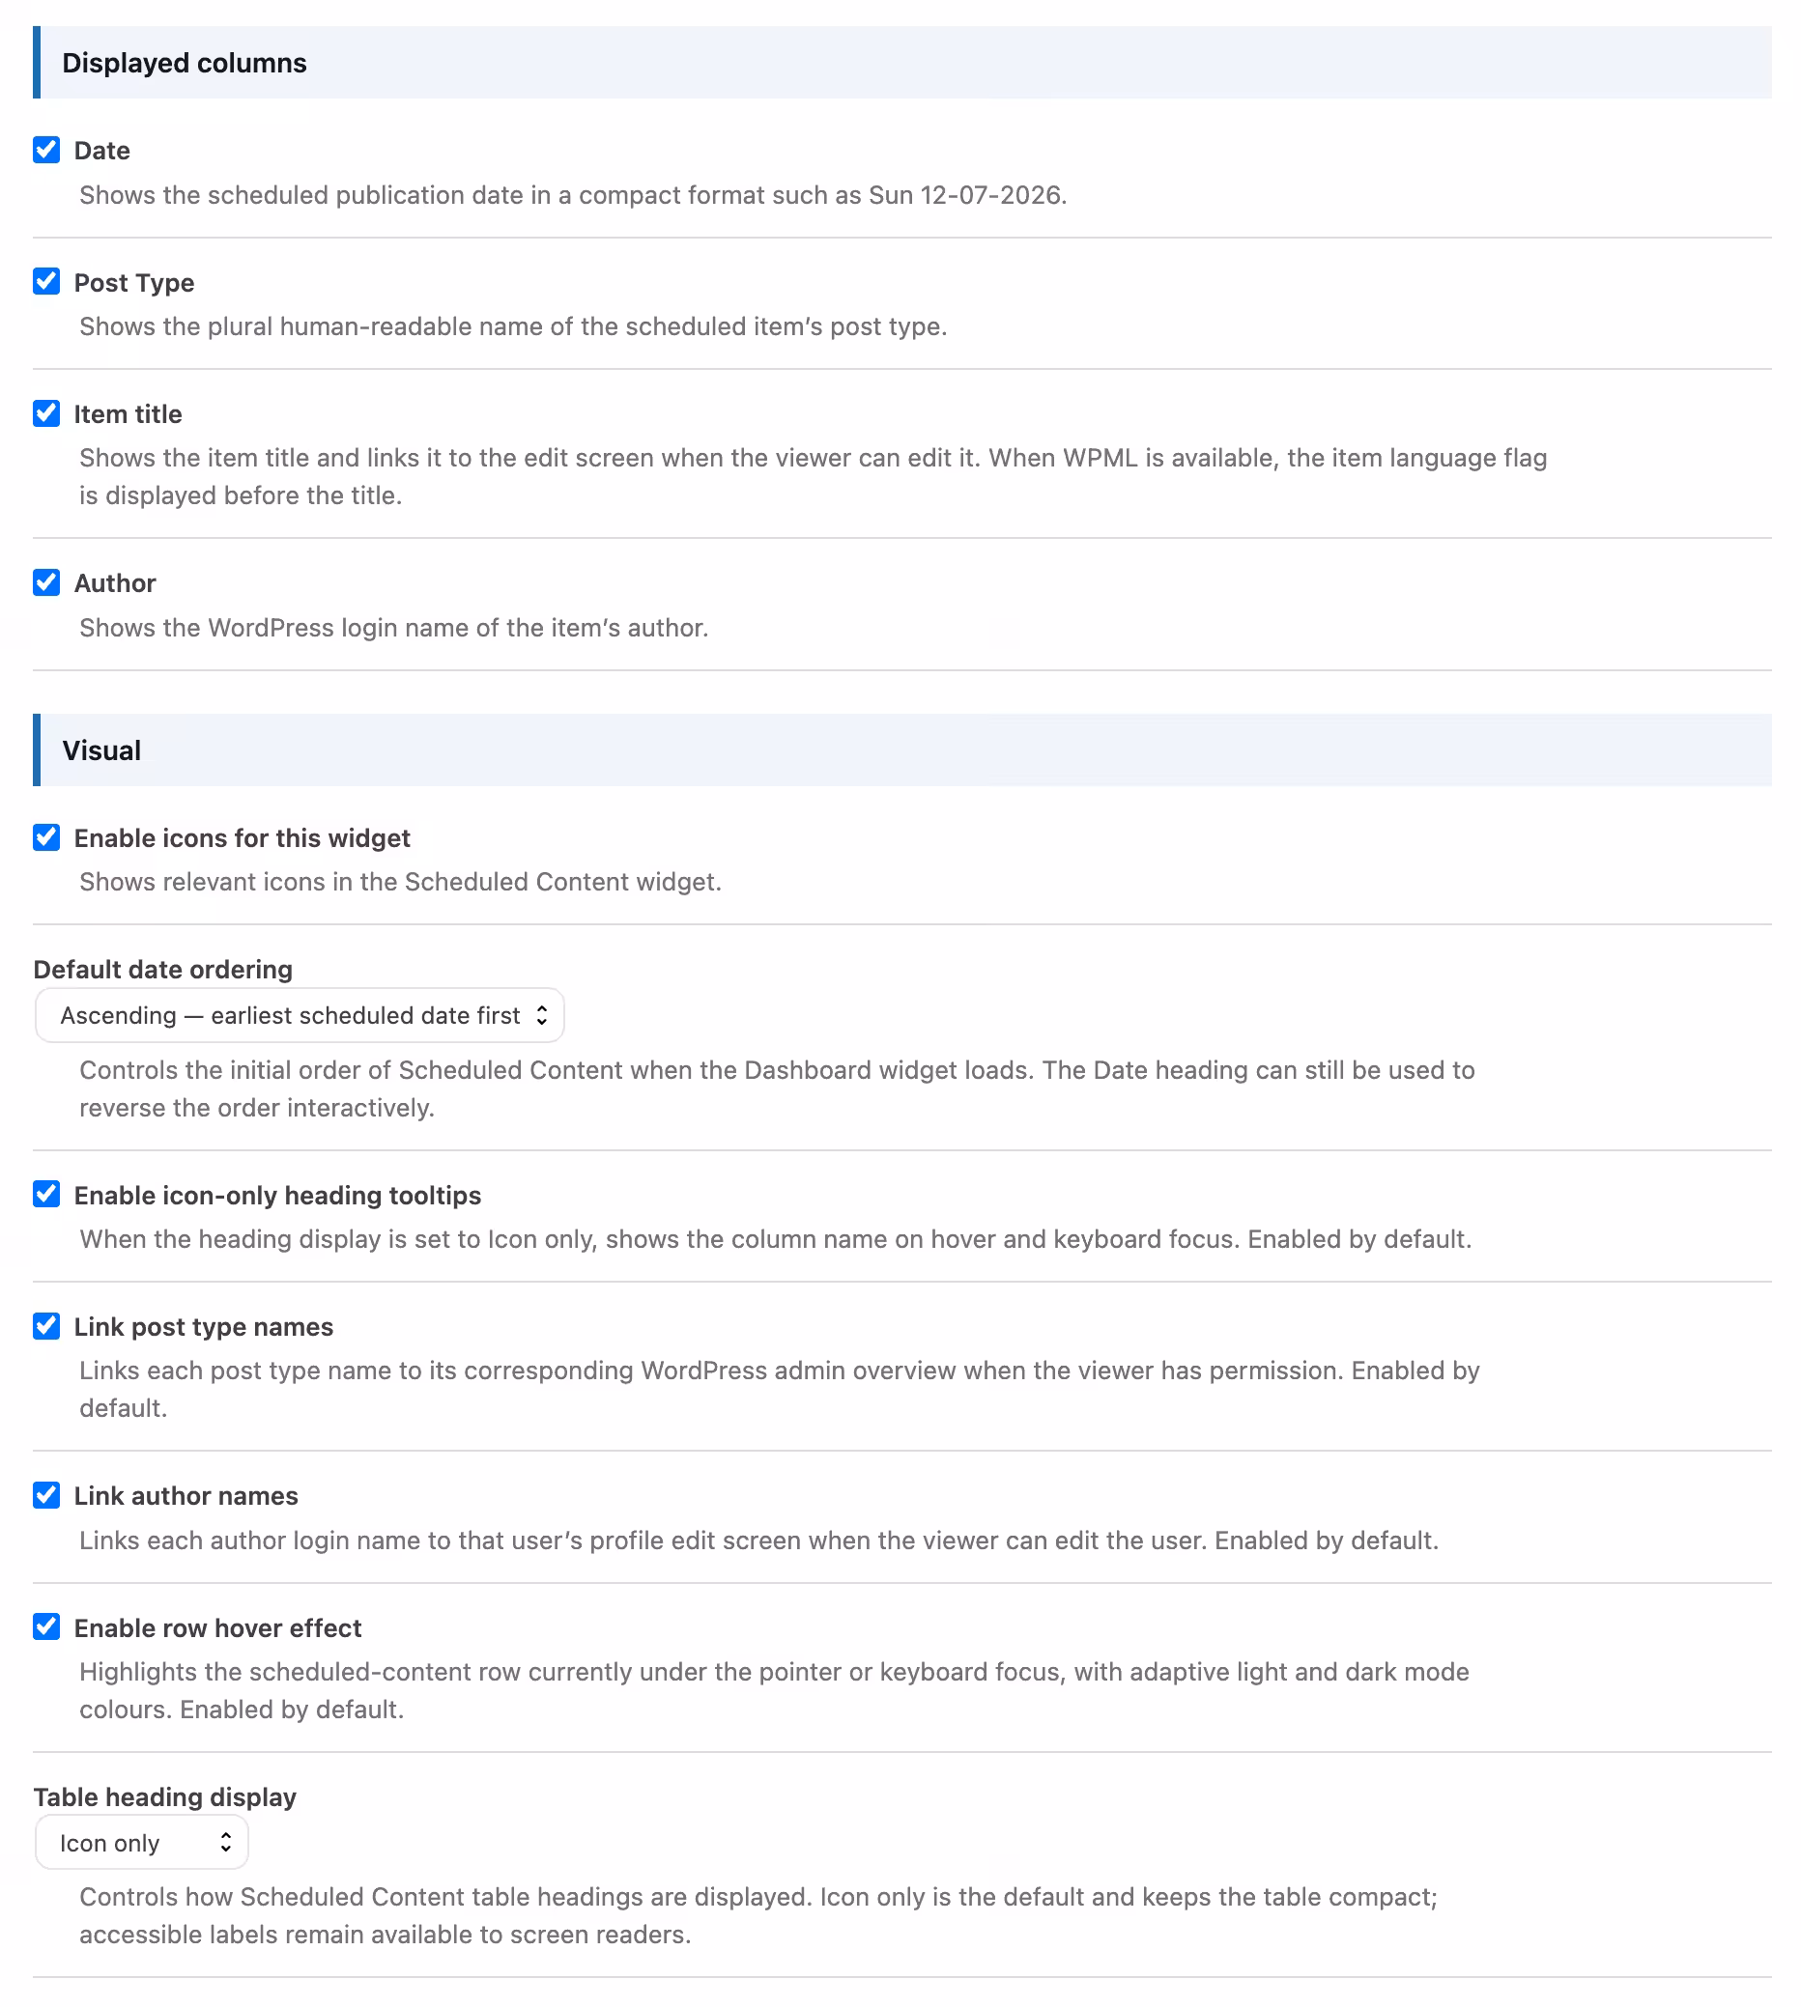Open the Table heading display dropdown

point(141,1843)
